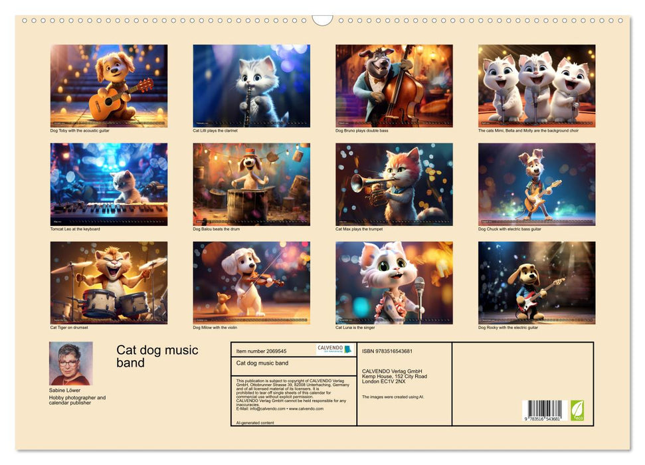Open Dog Toby acoustic guitar picture
Viewport: 645px width, 465px height.
109,86
